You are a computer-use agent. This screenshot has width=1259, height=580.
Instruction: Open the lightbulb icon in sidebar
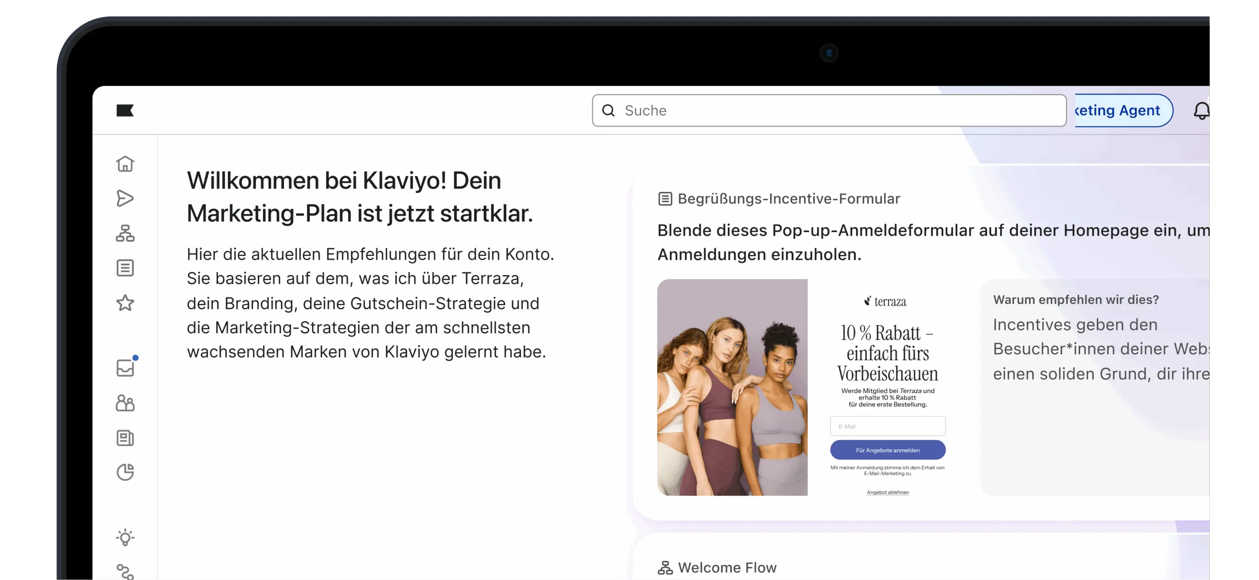125,538
